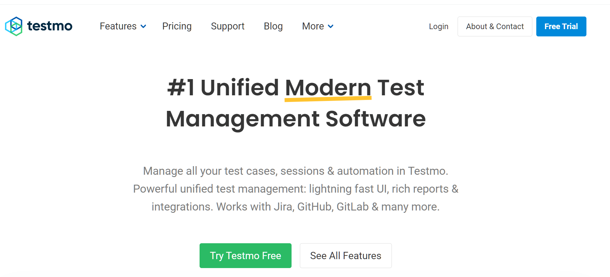Click the Testmo hexagon logo icon
Image resolution: width=610 pixels, height=277 pixels.
[x=14, y=26]
